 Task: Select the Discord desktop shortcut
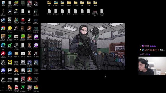click(x=3, y=71)
